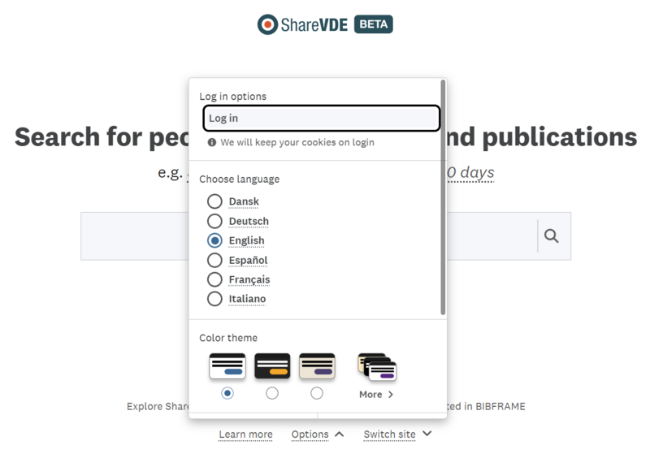This screenshot has height=454, width=650.
Task: Click the BETA badge
Action: (374, 24)
